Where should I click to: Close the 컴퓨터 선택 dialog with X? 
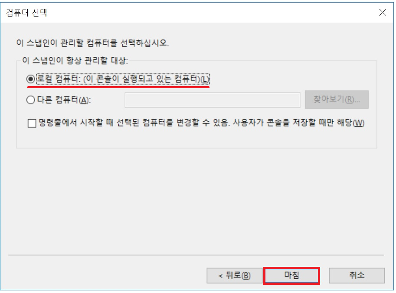(383, 12)
